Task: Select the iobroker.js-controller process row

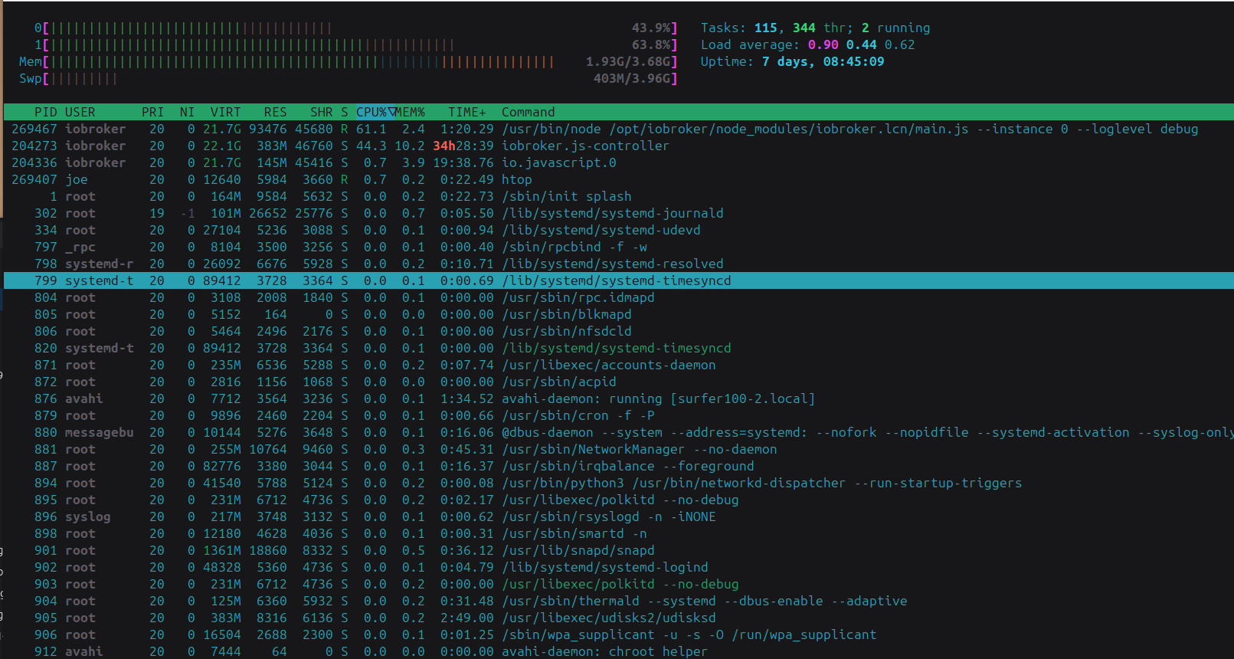Action: [x=618, y=146]
